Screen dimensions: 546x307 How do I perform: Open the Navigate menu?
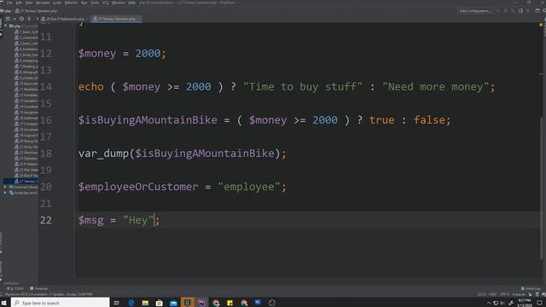[43, 3]
